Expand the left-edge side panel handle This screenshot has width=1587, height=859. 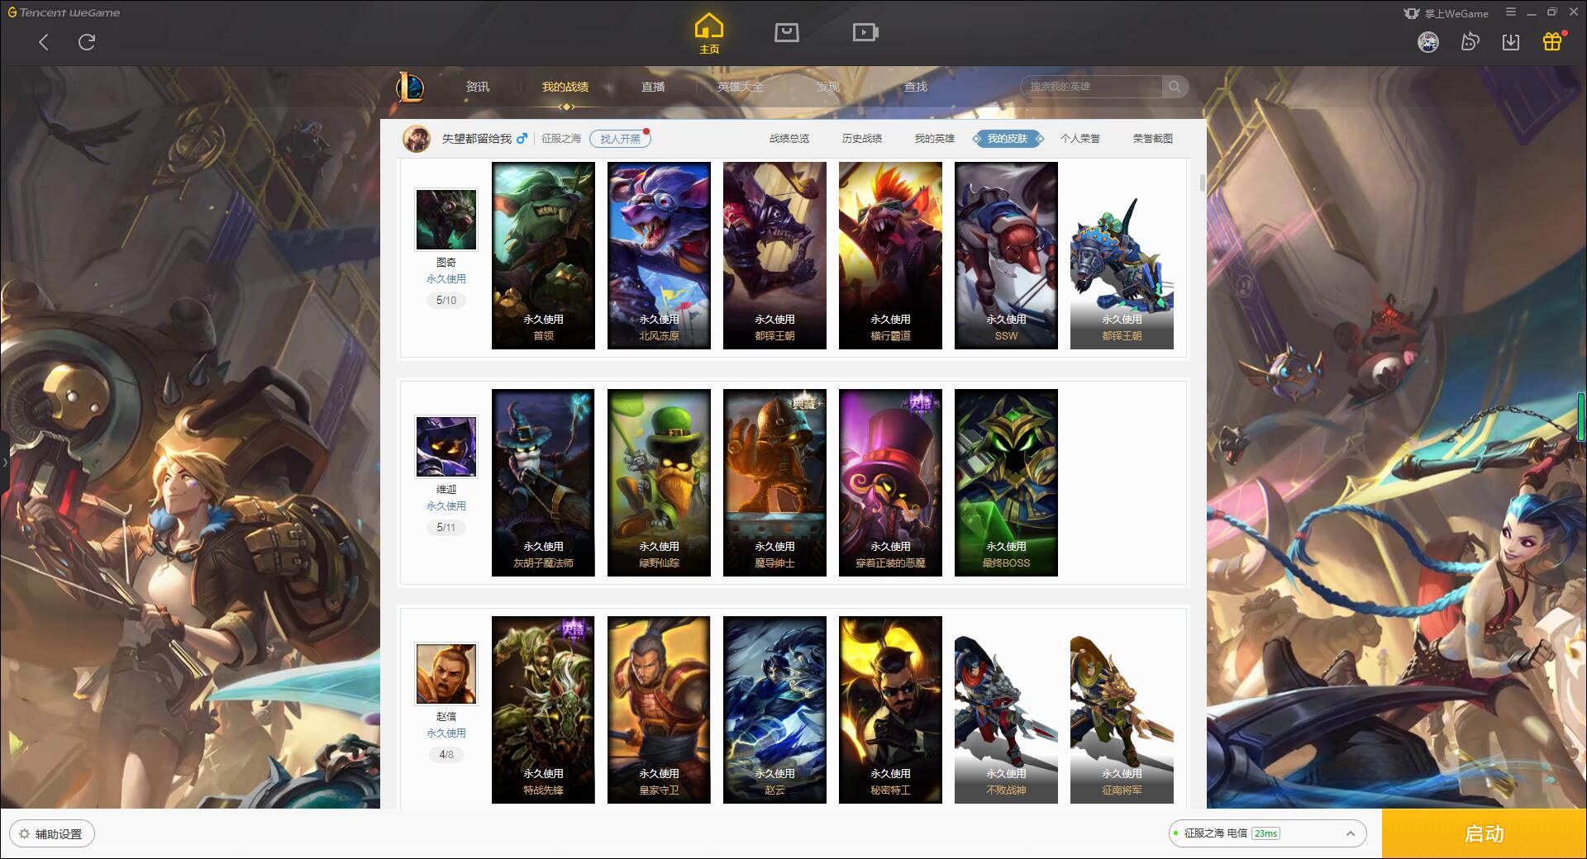click(4, 462)
